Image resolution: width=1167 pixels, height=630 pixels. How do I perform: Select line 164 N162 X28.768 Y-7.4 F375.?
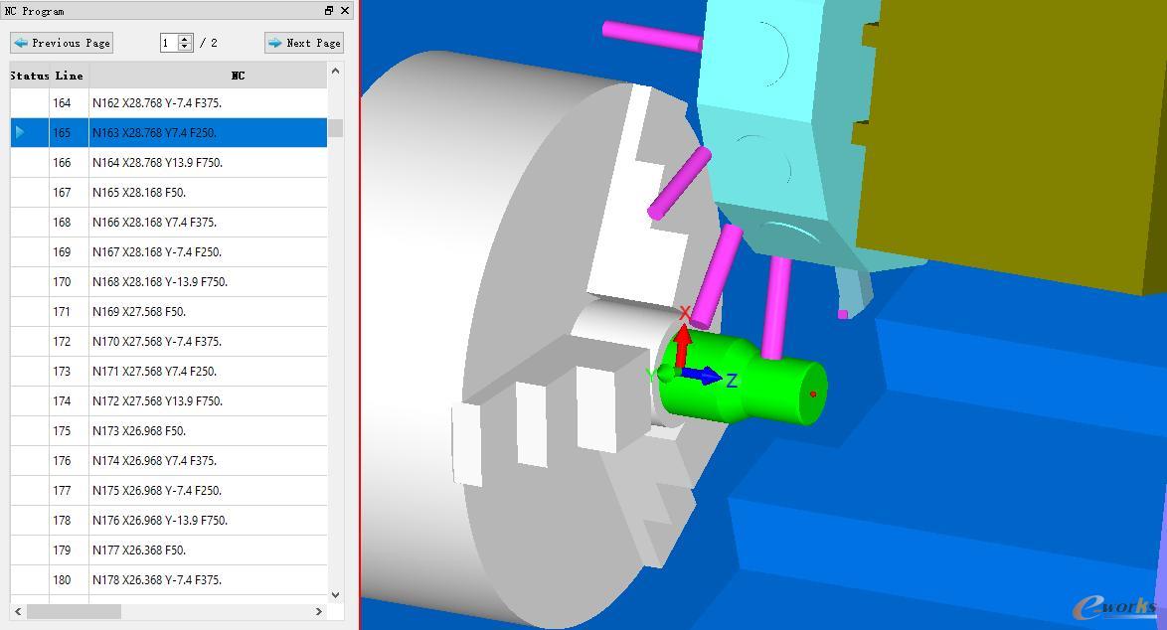[x=169, y=102]
